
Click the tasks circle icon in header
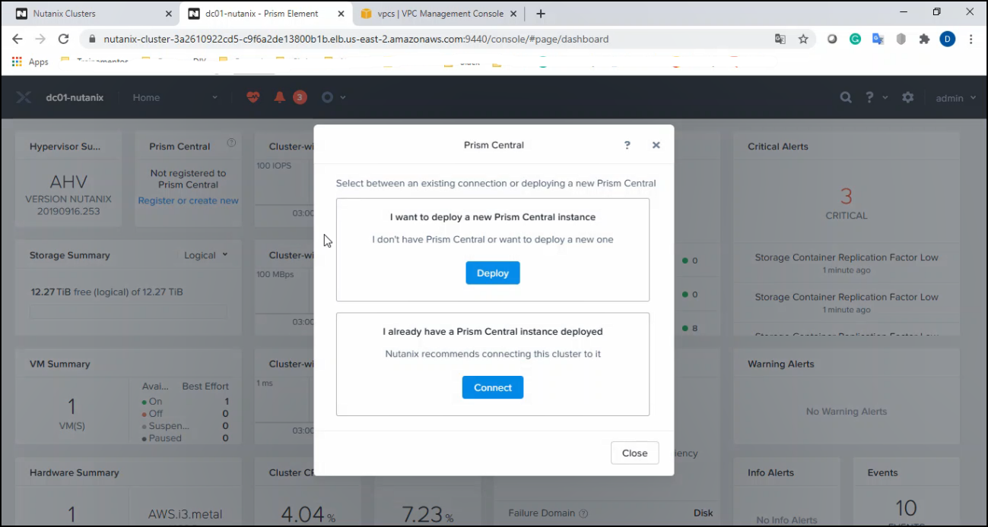(x=327, y=97)
